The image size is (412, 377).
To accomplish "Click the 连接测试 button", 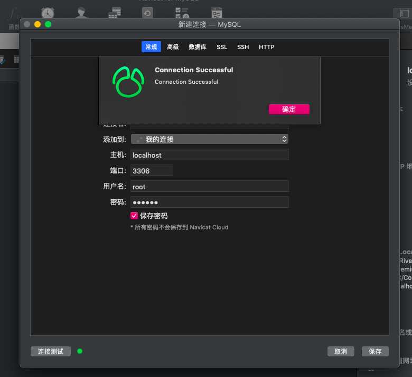I will 51,351.
